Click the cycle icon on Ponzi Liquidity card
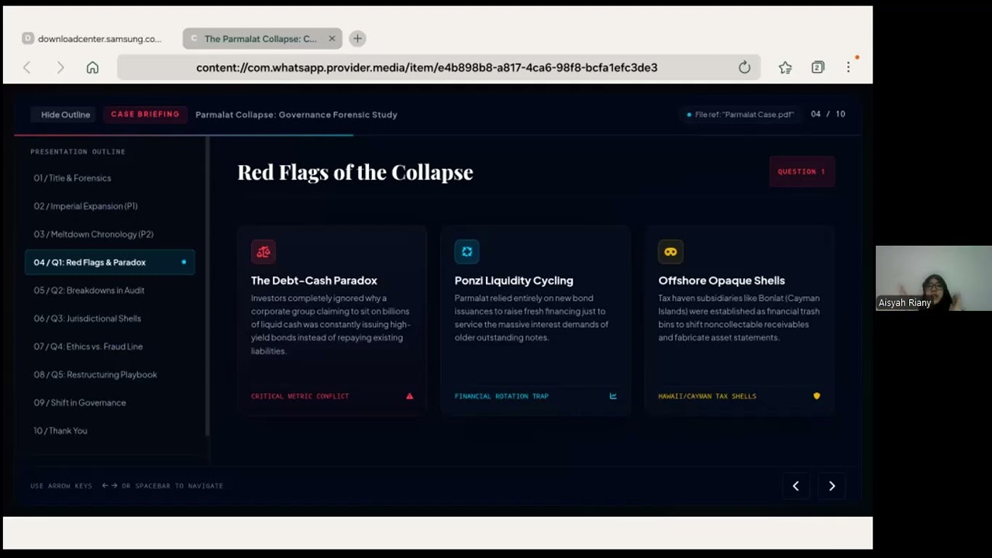This screenshot has width=992, height=558. [467, 252]
